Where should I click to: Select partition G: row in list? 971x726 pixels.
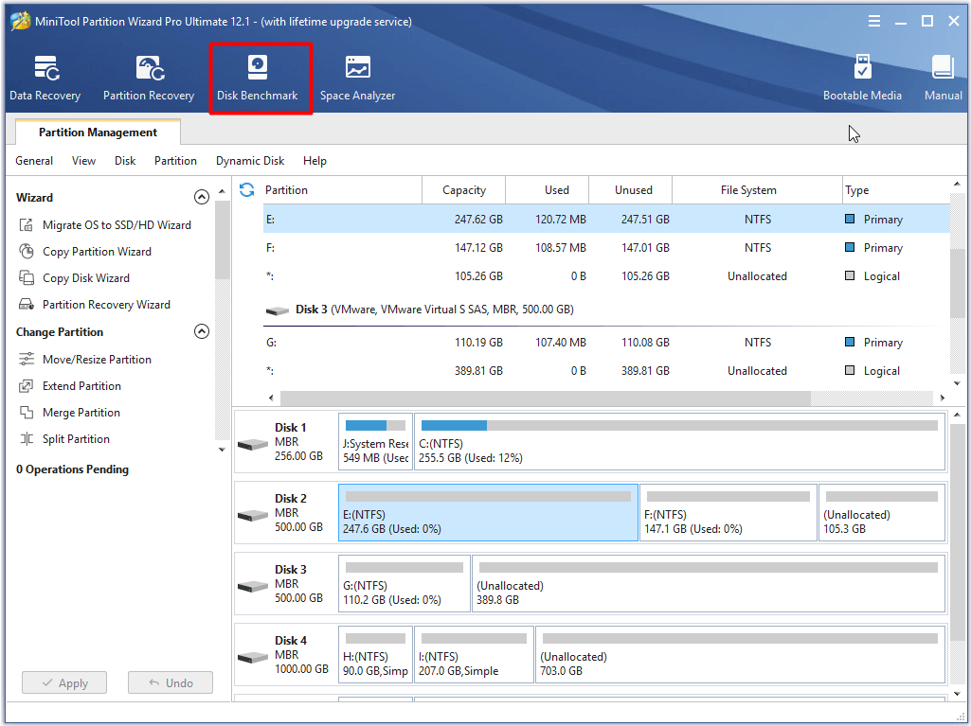(606, 343)
